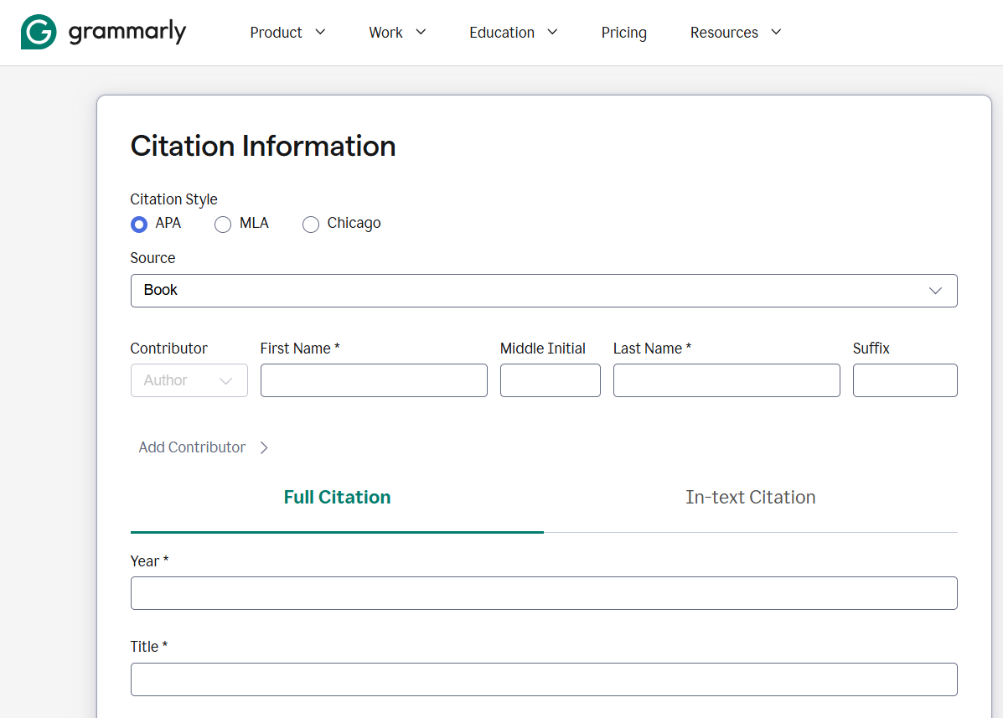Image resolution: width=1003 pixels, height=718 pixels.
Task: Click the First Name input field
Action: 374,380
